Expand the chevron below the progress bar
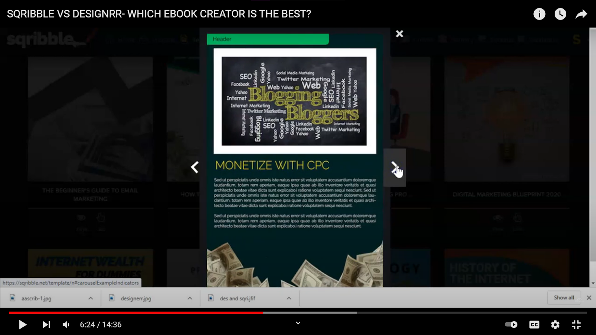 click(298, 323)
